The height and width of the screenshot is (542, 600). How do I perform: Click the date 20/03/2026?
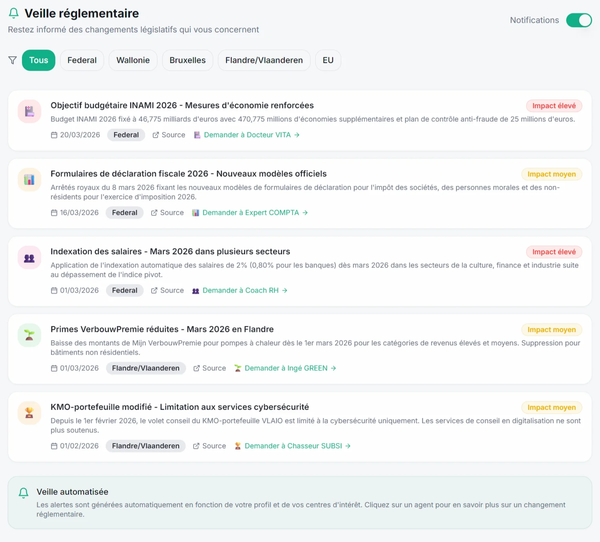[80, 135]
